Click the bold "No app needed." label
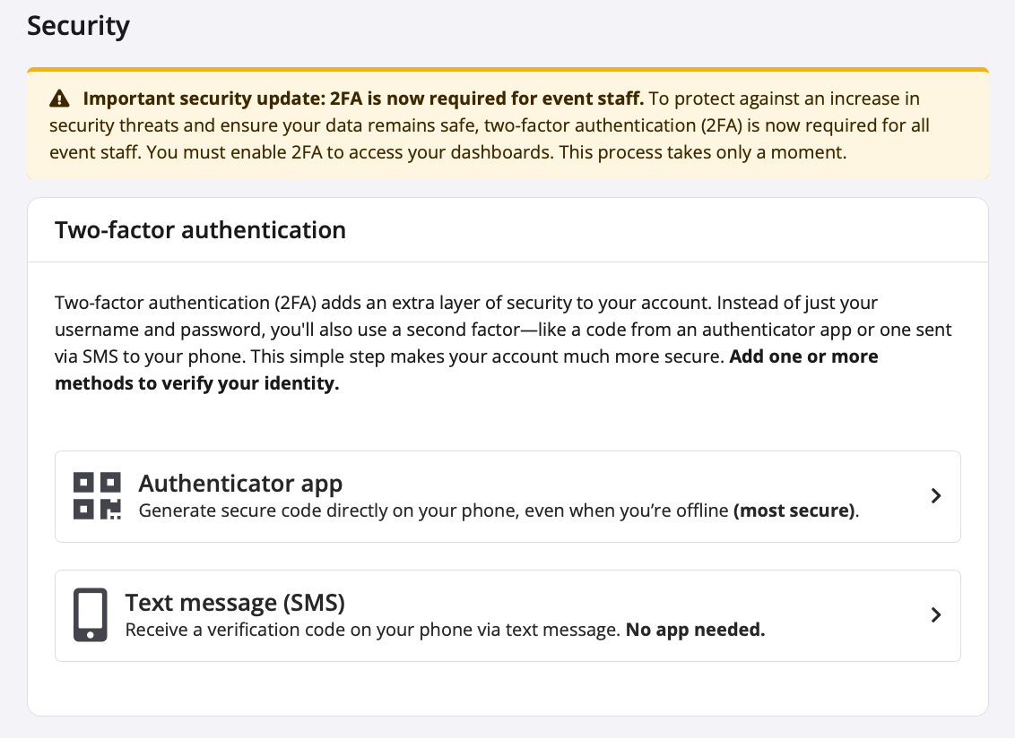The image size is (1015, 738). click(695, 631)
